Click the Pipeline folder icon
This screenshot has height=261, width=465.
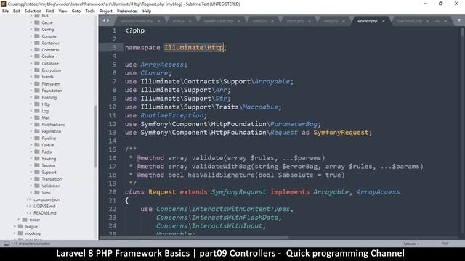(37, 138)
